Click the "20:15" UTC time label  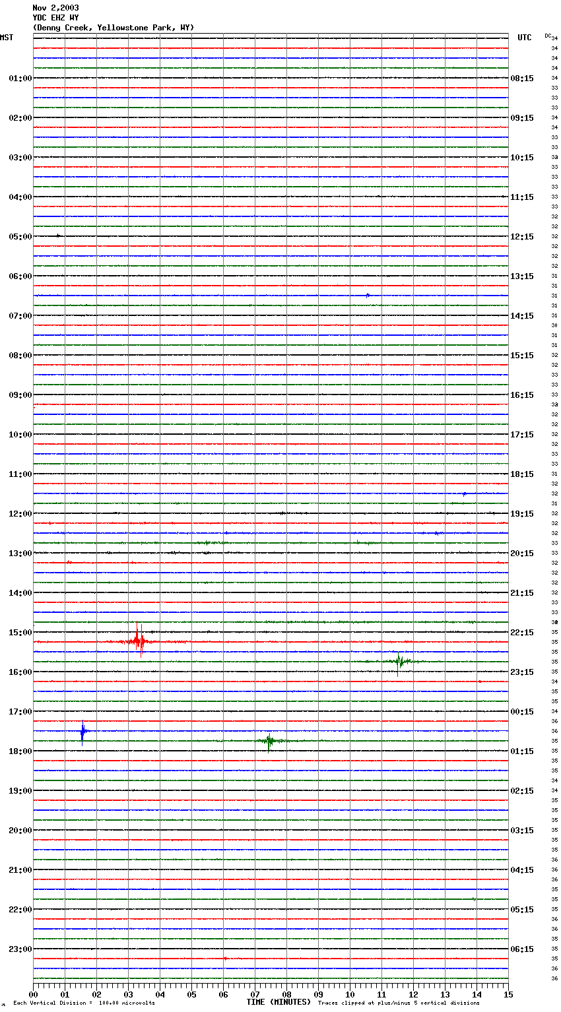522,553
